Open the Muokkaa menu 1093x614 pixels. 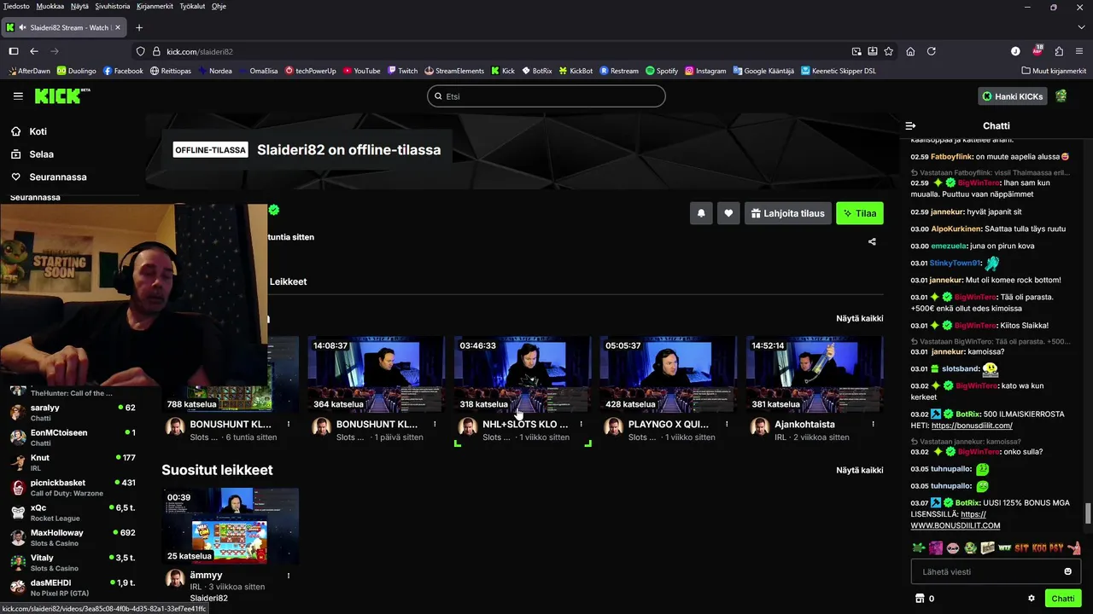coord(50,6)
